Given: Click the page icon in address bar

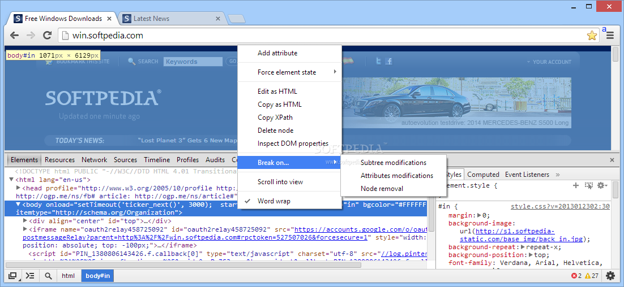Looking at the screenshot, I should [x=66, y=36].
